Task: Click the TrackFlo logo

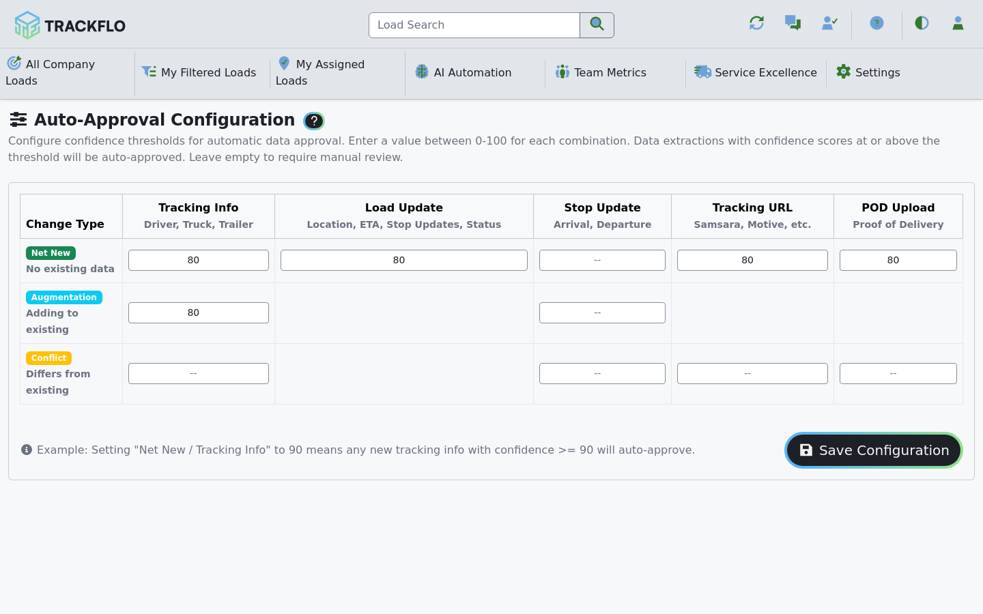Action: [70, 25]
